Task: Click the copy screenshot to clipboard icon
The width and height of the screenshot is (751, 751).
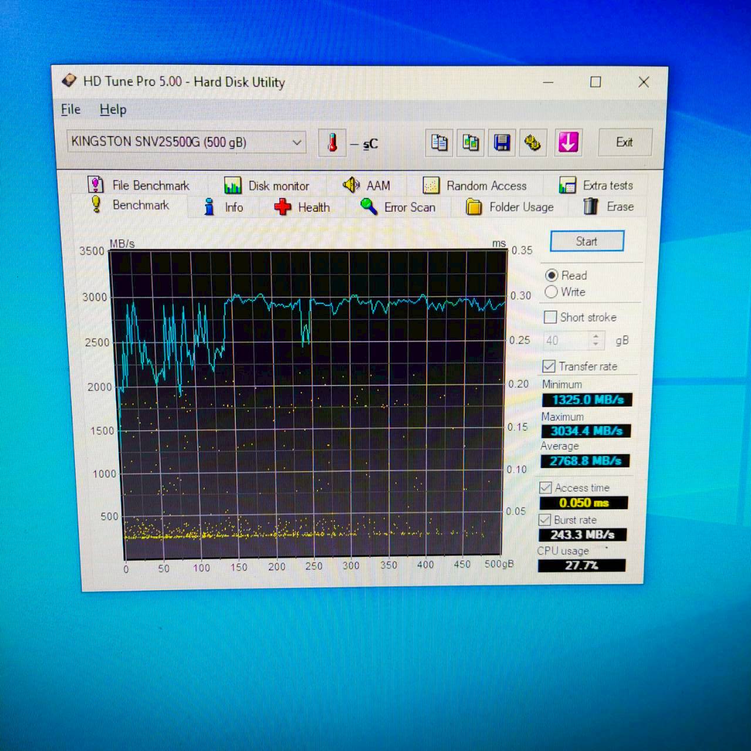Action: (470, 143)
